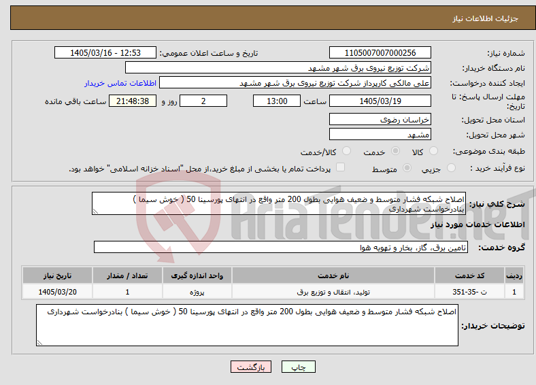Click the quantity cell 1 under تعداد / مقدار
Screen dimensions: 536x385
pos(127,292)
